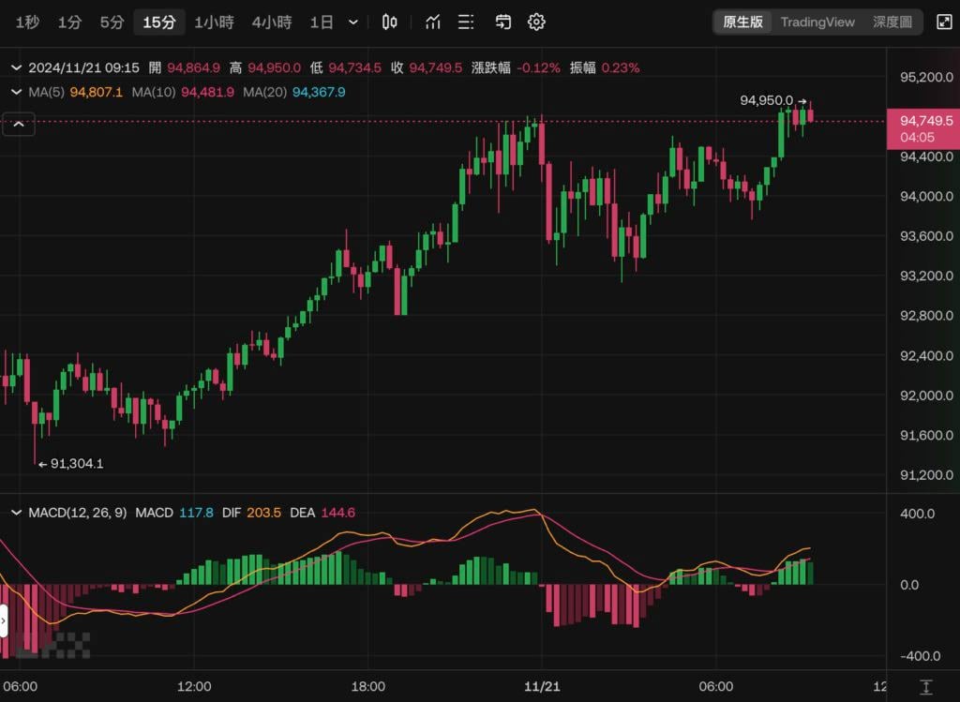This screenshot has width=960, height=702.
Task: Collapse the MA moving average legend
Action: (x=16, y=92)
